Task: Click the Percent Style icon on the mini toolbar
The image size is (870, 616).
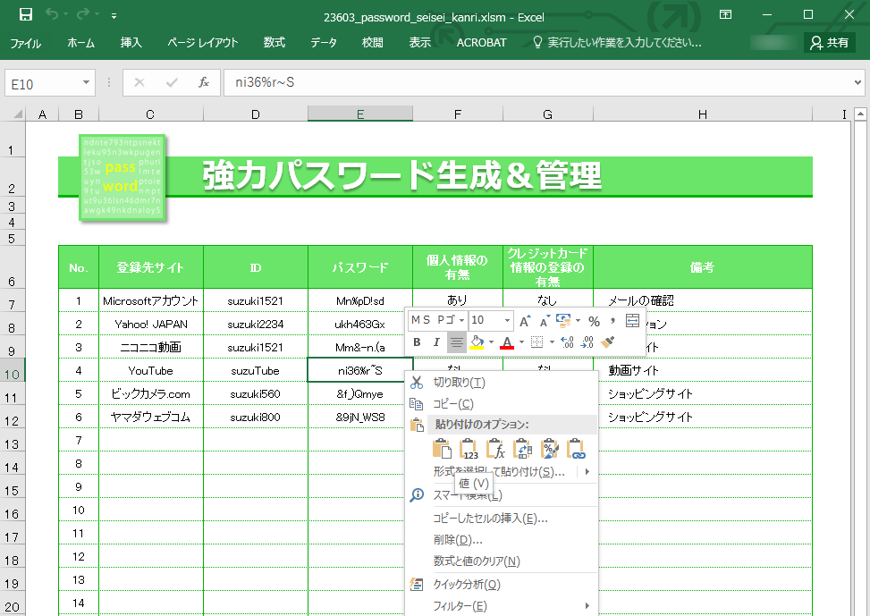Action: point(595,320)
